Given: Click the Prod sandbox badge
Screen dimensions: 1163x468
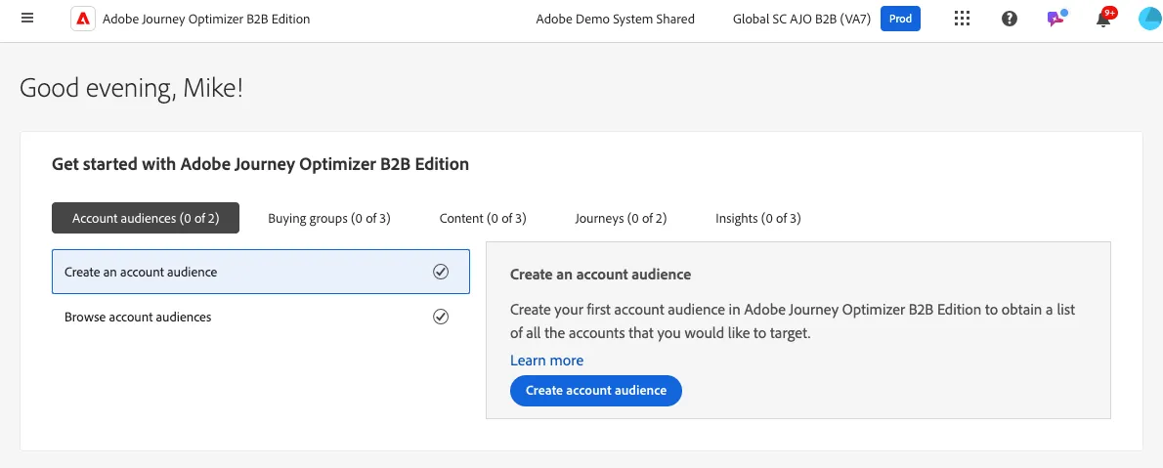Looking at the screenshot, I should [x=900, y=19].
